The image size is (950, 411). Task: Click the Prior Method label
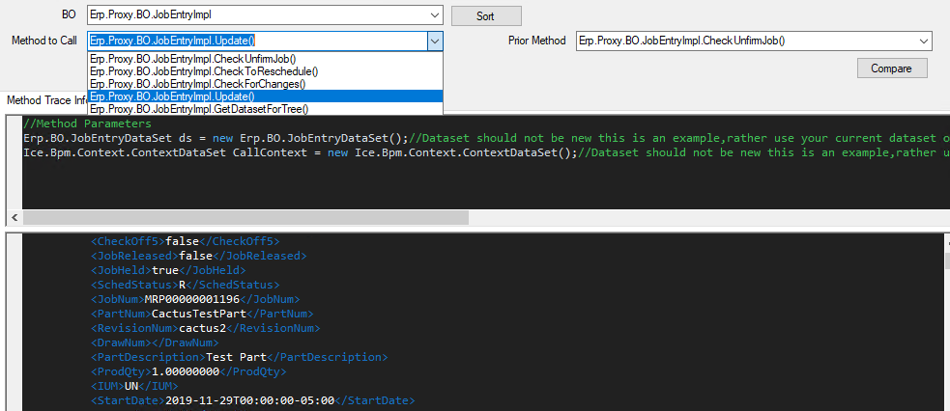(536, 41)
